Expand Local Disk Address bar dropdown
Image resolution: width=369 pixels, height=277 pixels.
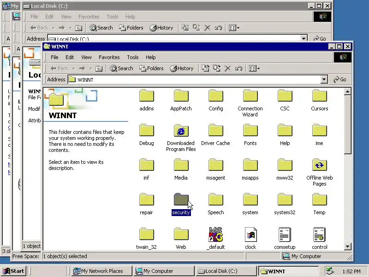click(x=304, y=38)
